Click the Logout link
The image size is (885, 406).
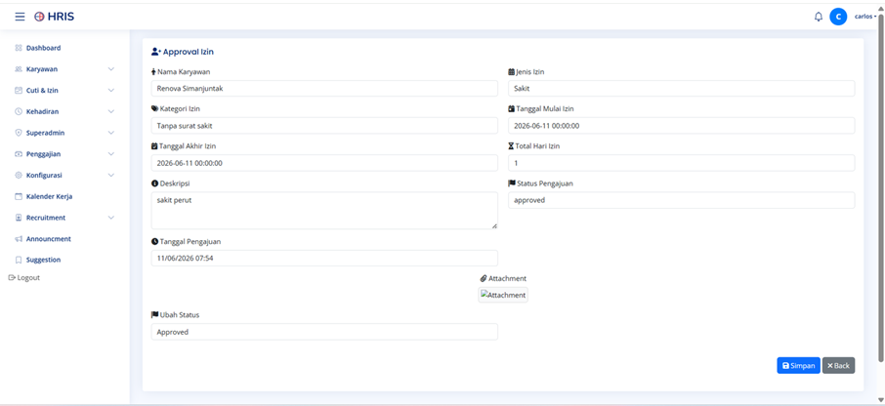click(24, 278)
